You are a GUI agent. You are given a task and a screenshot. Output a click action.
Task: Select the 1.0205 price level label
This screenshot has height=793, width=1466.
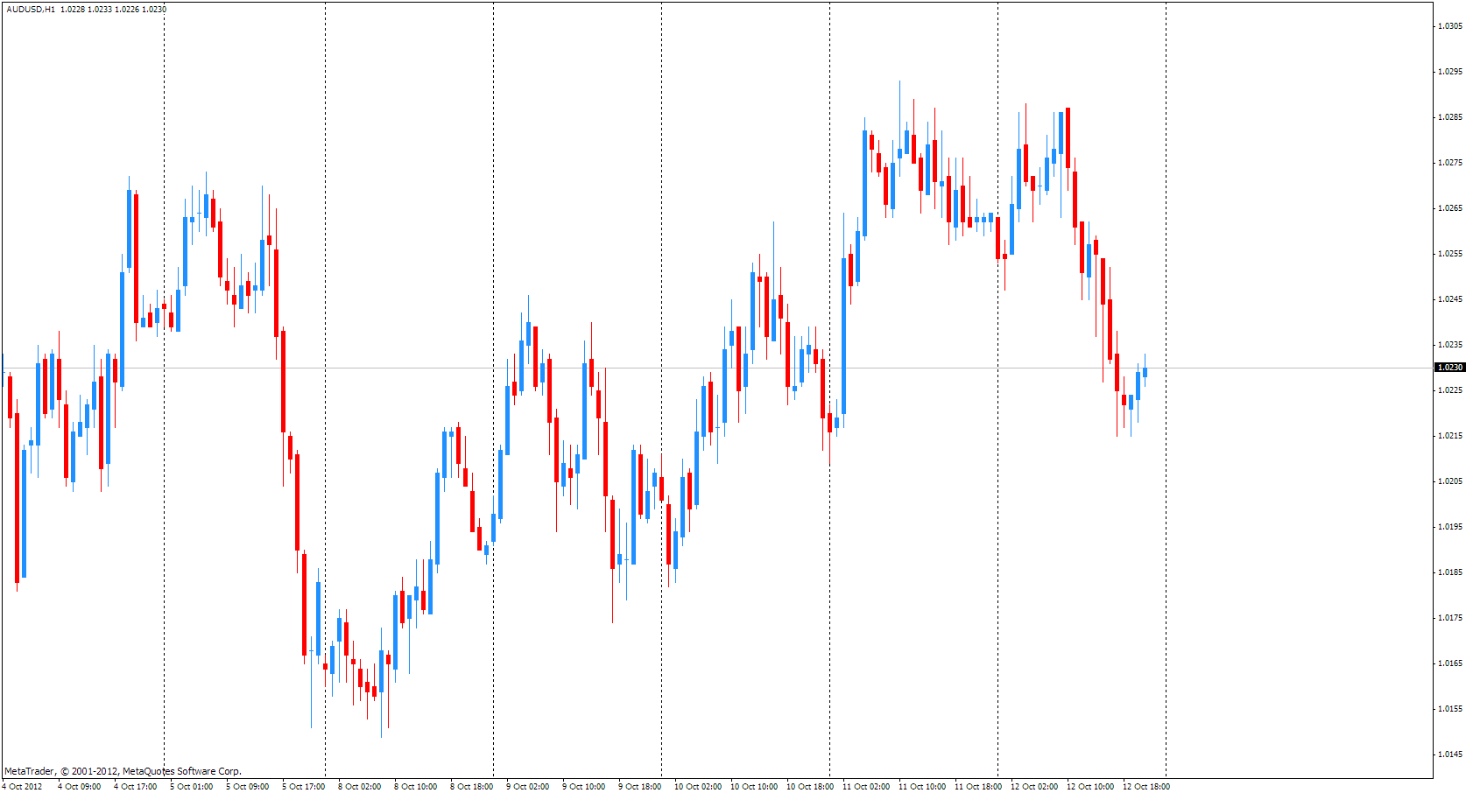1450,481
